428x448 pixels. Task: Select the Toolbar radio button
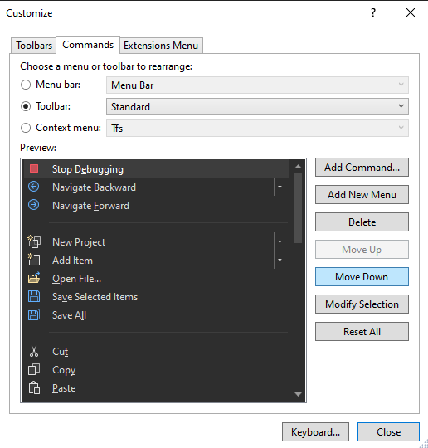click(x=26, y=106)
